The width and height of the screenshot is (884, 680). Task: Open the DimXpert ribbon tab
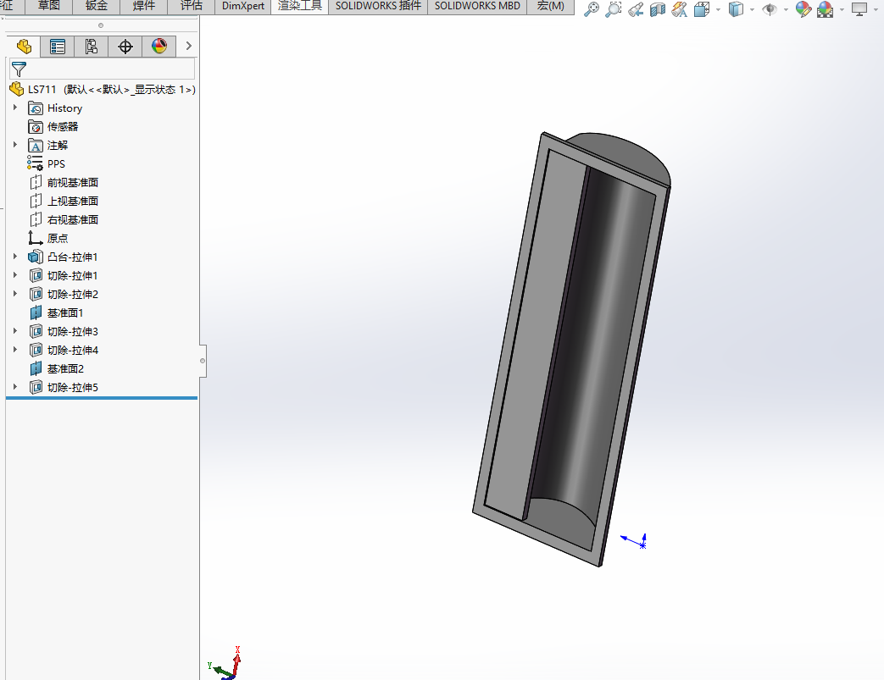point(243,6)
